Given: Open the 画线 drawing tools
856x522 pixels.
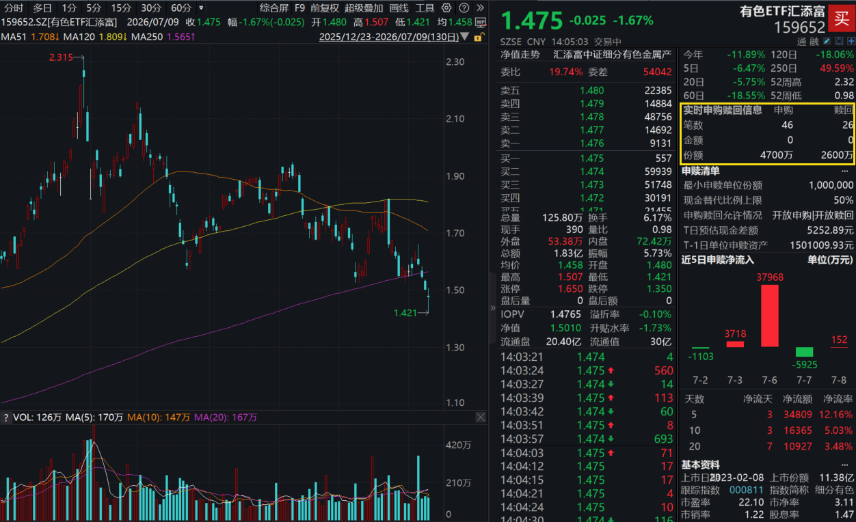Looking at the screenshot, I should point(399,8).
